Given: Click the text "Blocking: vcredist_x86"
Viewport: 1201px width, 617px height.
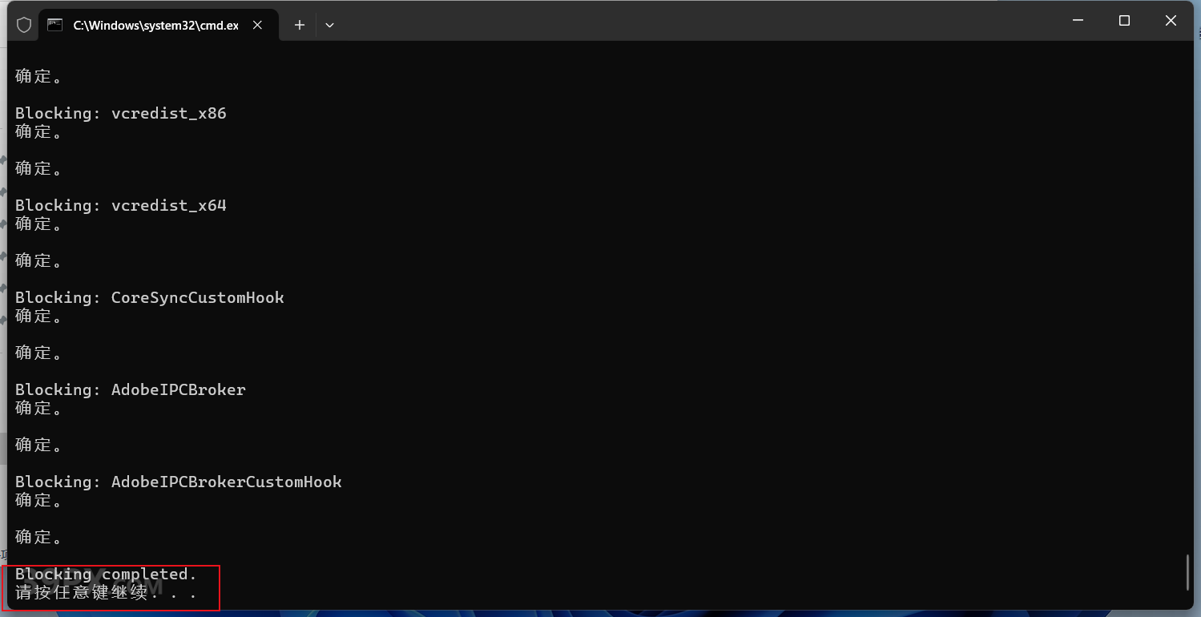Looking at the screenshot, I should coord(121,113).
